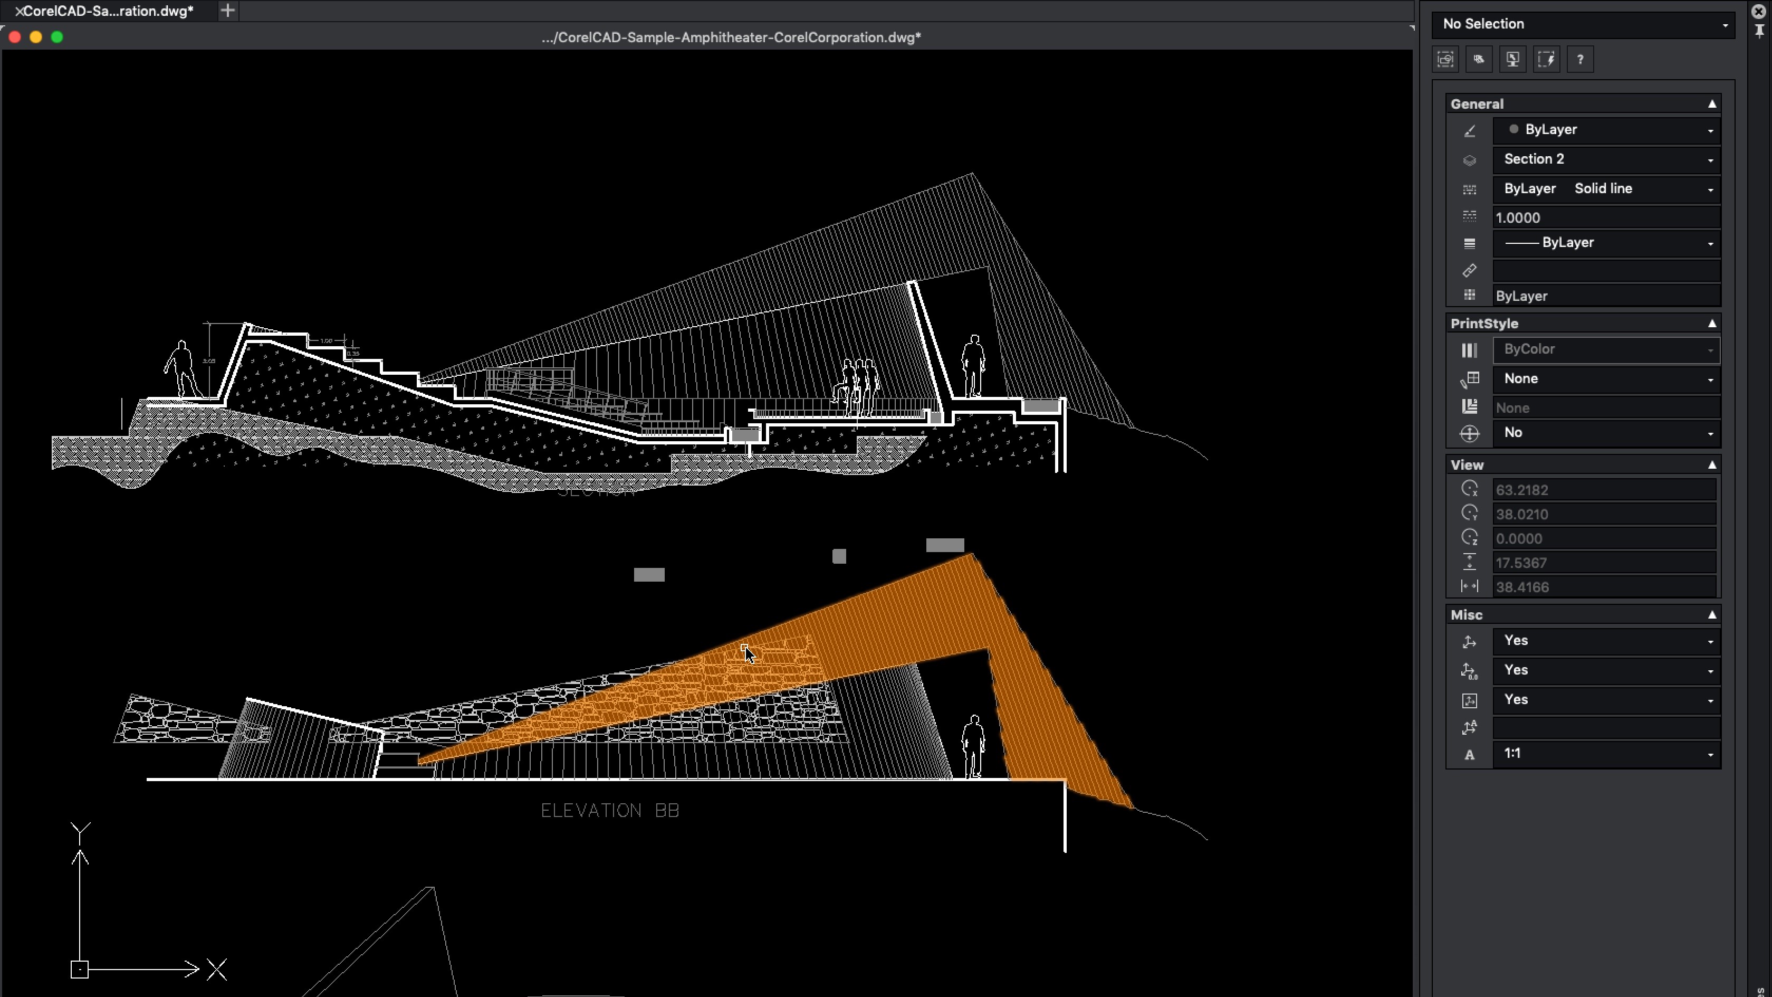The image size is (1772, 997).
Task: Open the third Yes dropdown in Misc
Action: coord(1606,700)
